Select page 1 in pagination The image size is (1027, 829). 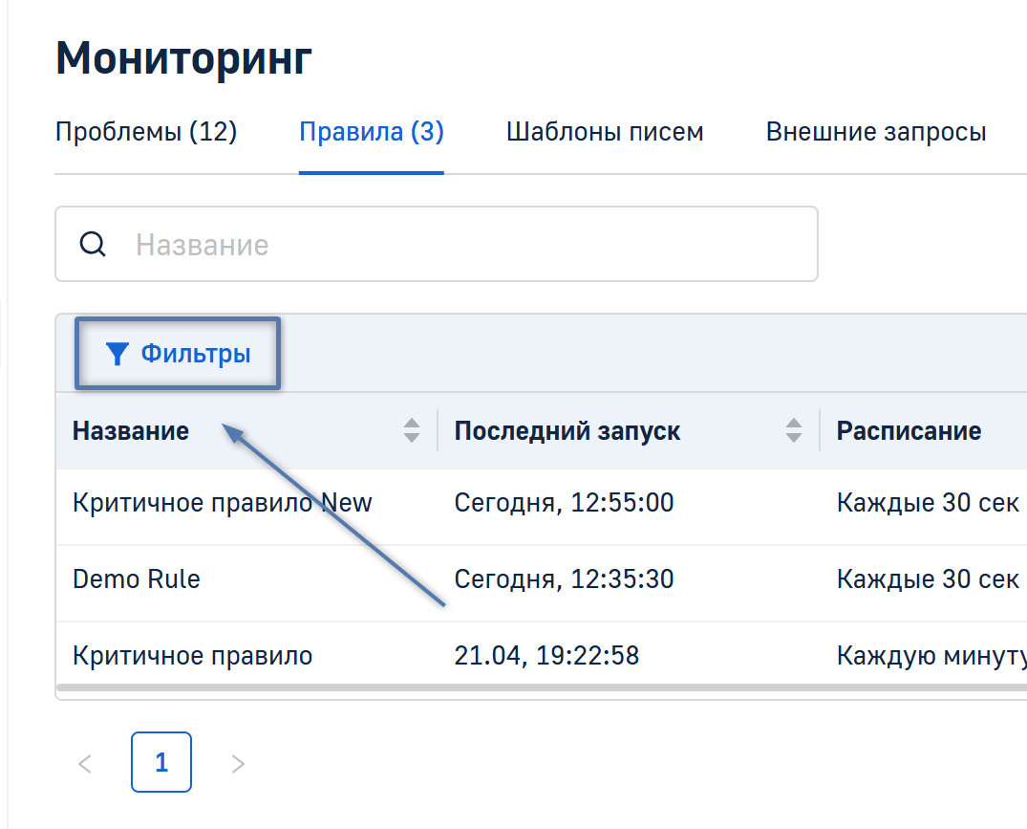tap(161, 762)
